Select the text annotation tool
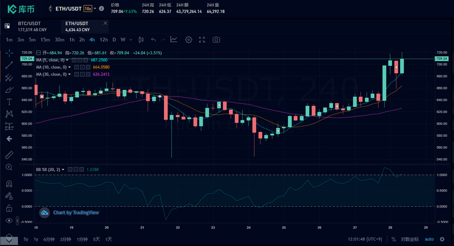Image resolution: width=454 pixels, height=246 pixels. point(9,102)
